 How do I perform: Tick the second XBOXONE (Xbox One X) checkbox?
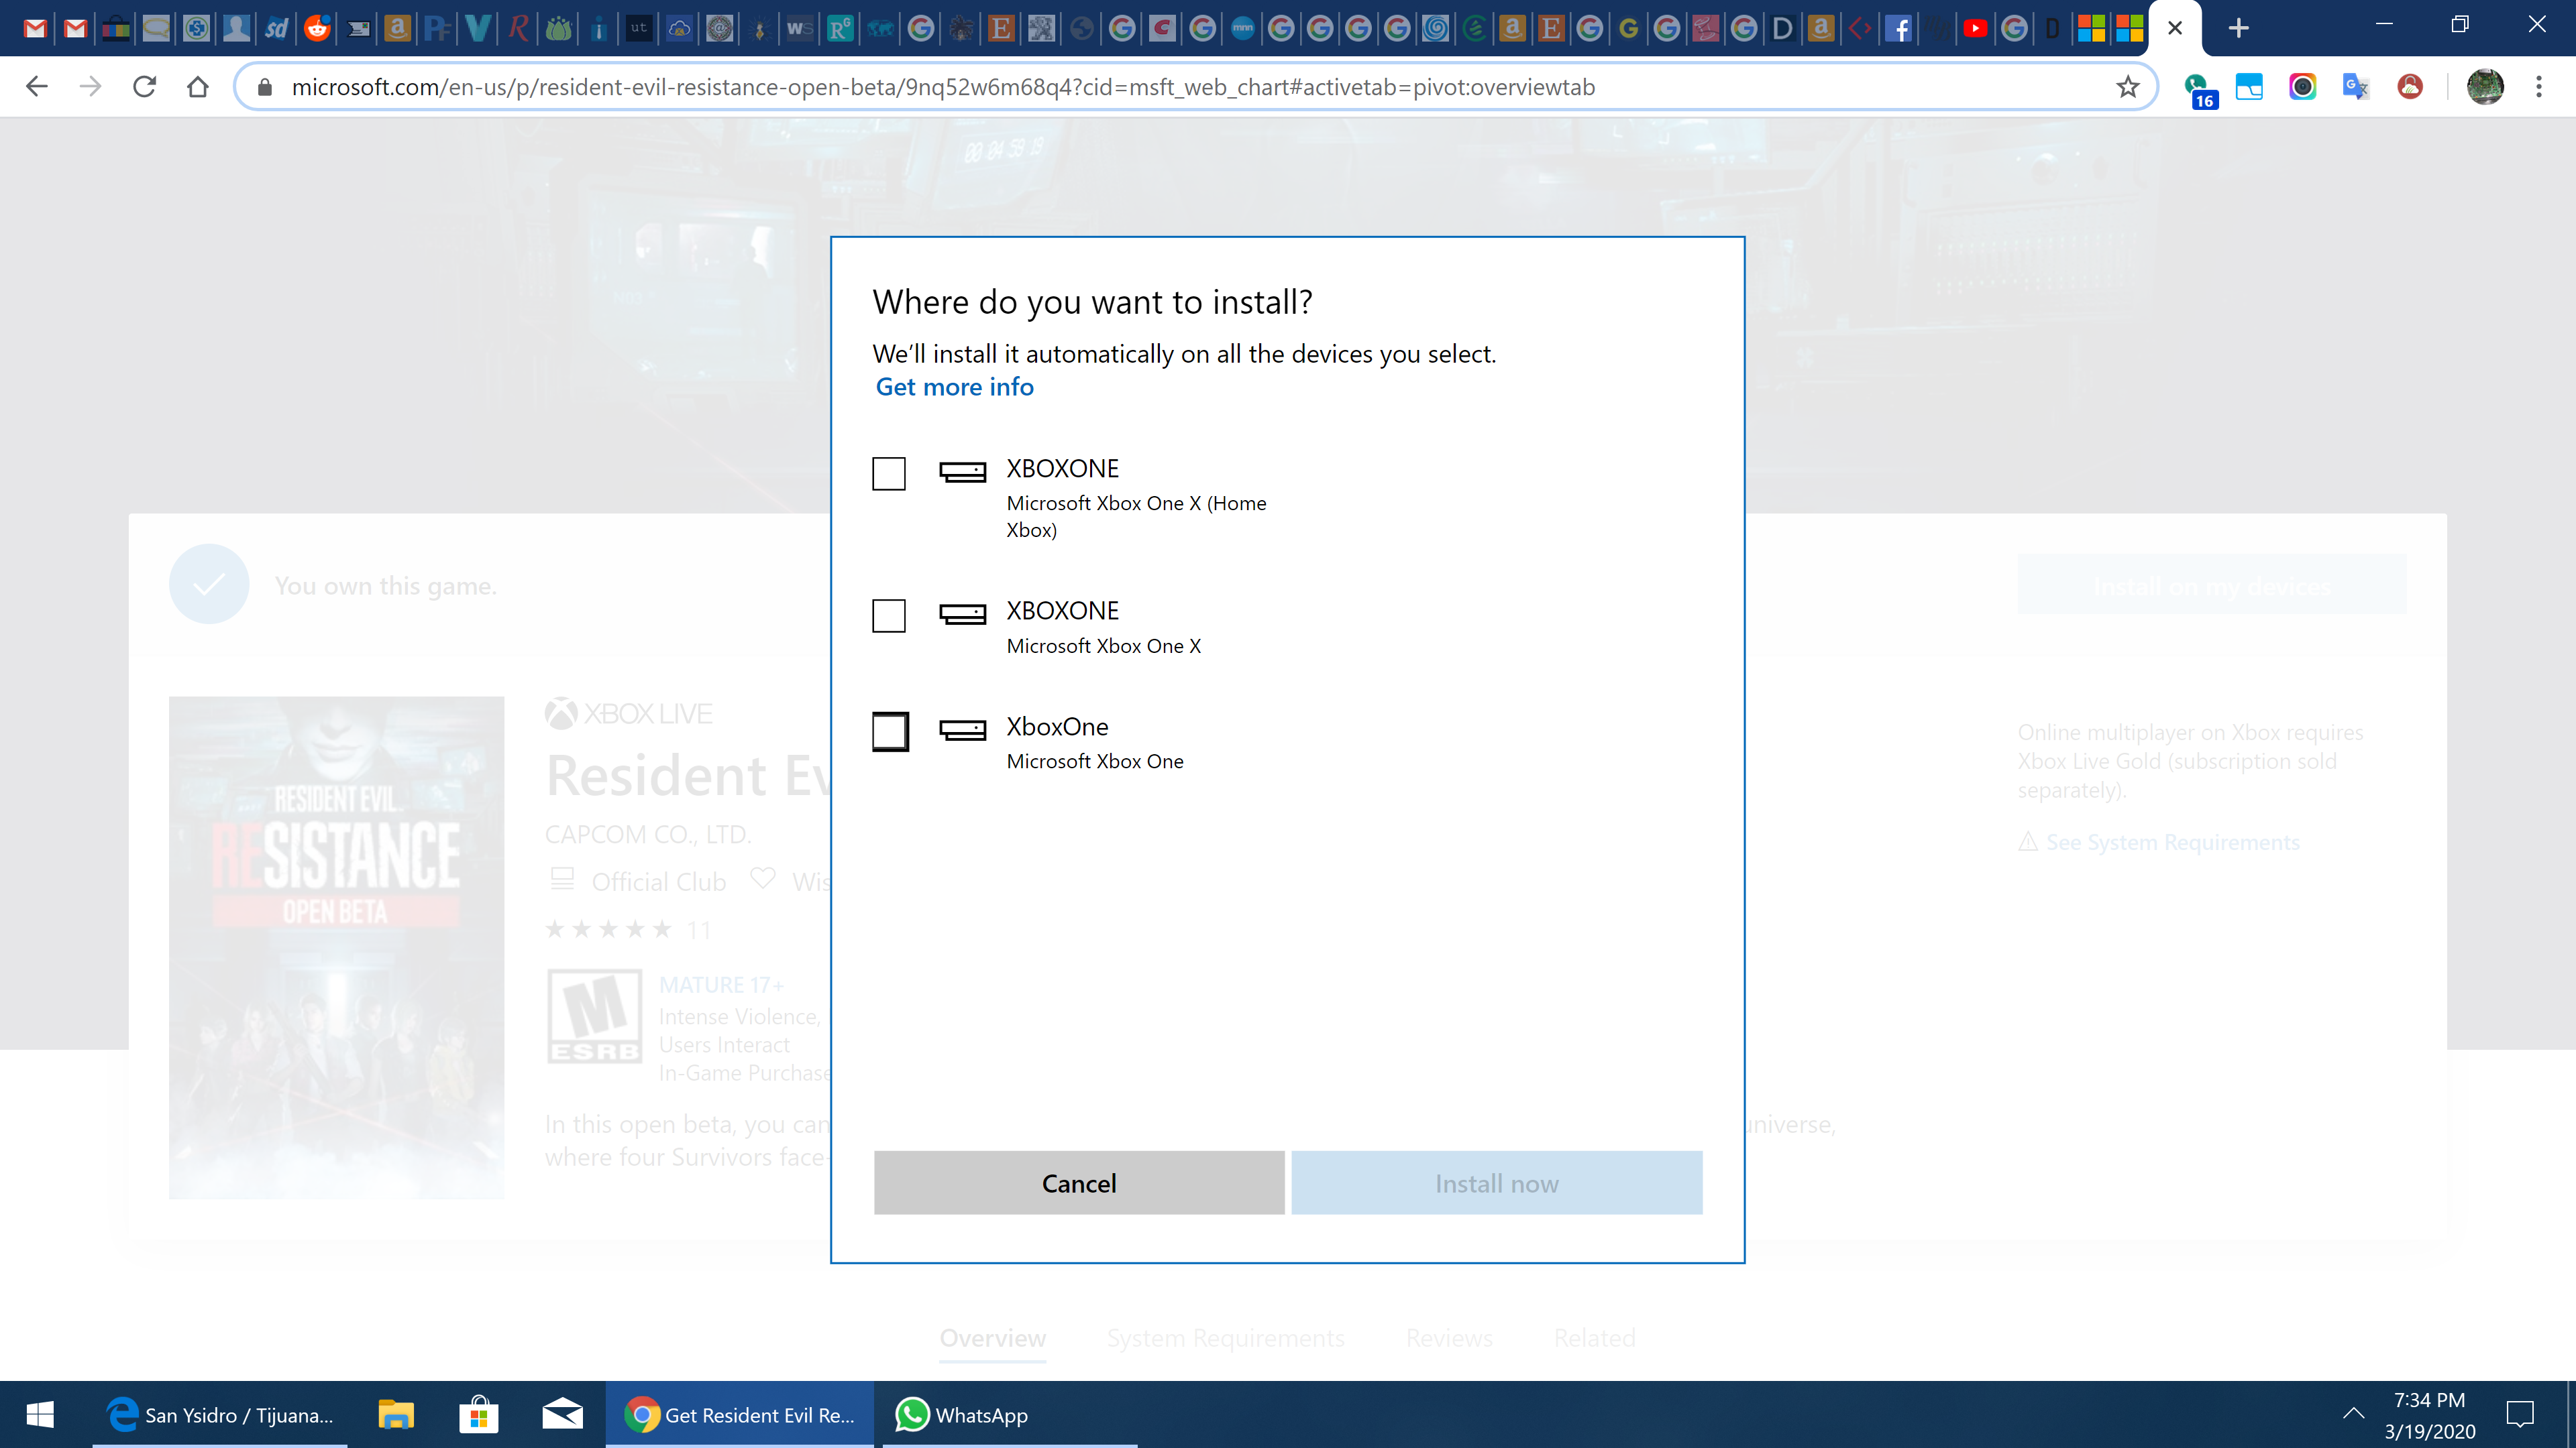[x=889, y=615]
